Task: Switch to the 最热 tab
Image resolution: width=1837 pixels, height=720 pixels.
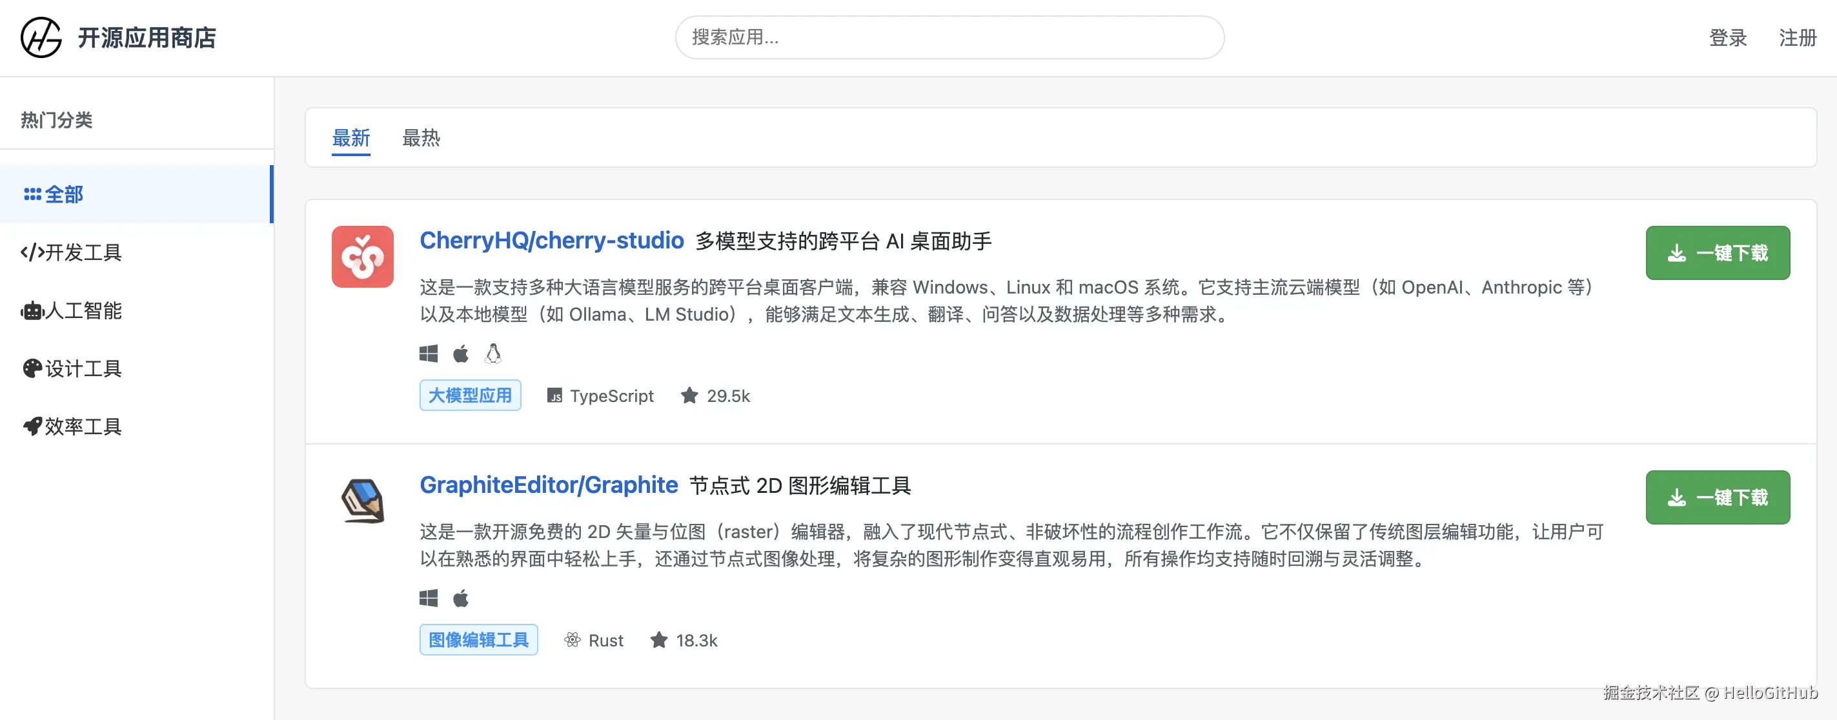Action: tap(421, 138)
